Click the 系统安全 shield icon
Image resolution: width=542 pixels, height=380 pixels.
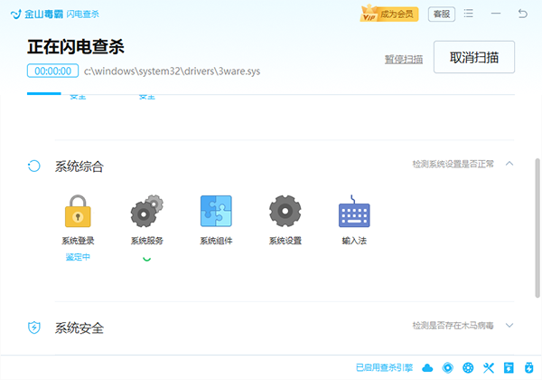click(34, 327)
